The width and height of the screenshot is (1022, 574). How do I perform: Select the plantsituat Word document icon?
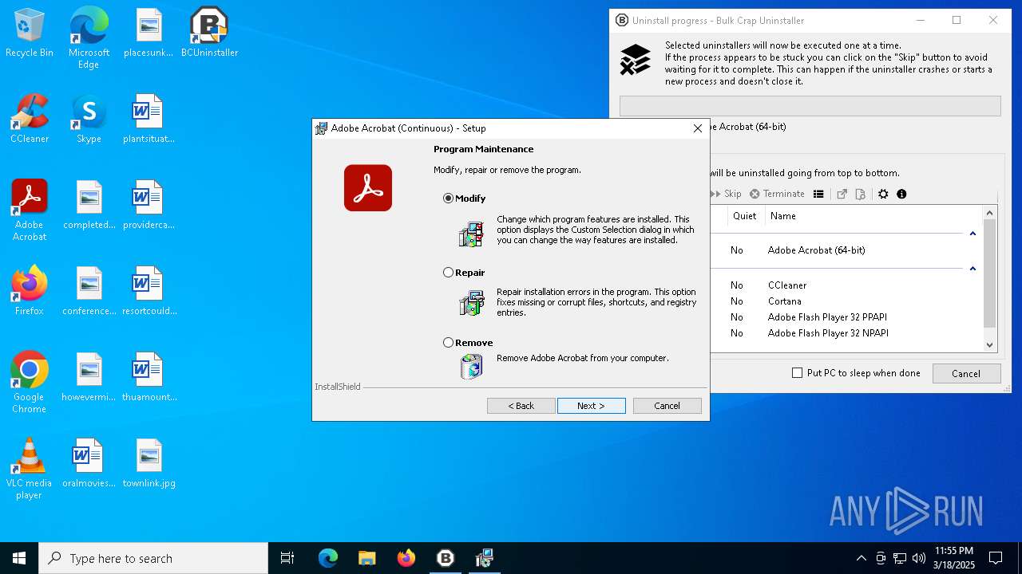click(x=149, y=119)
